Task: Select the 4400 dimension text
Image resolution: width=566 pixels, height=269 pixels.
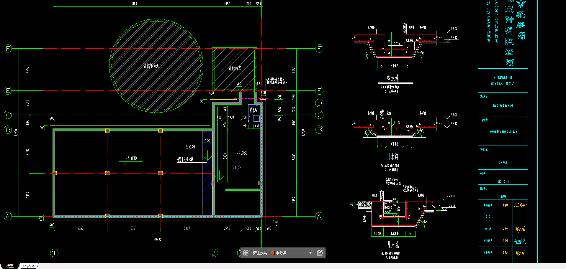Action: click(27, 152)
